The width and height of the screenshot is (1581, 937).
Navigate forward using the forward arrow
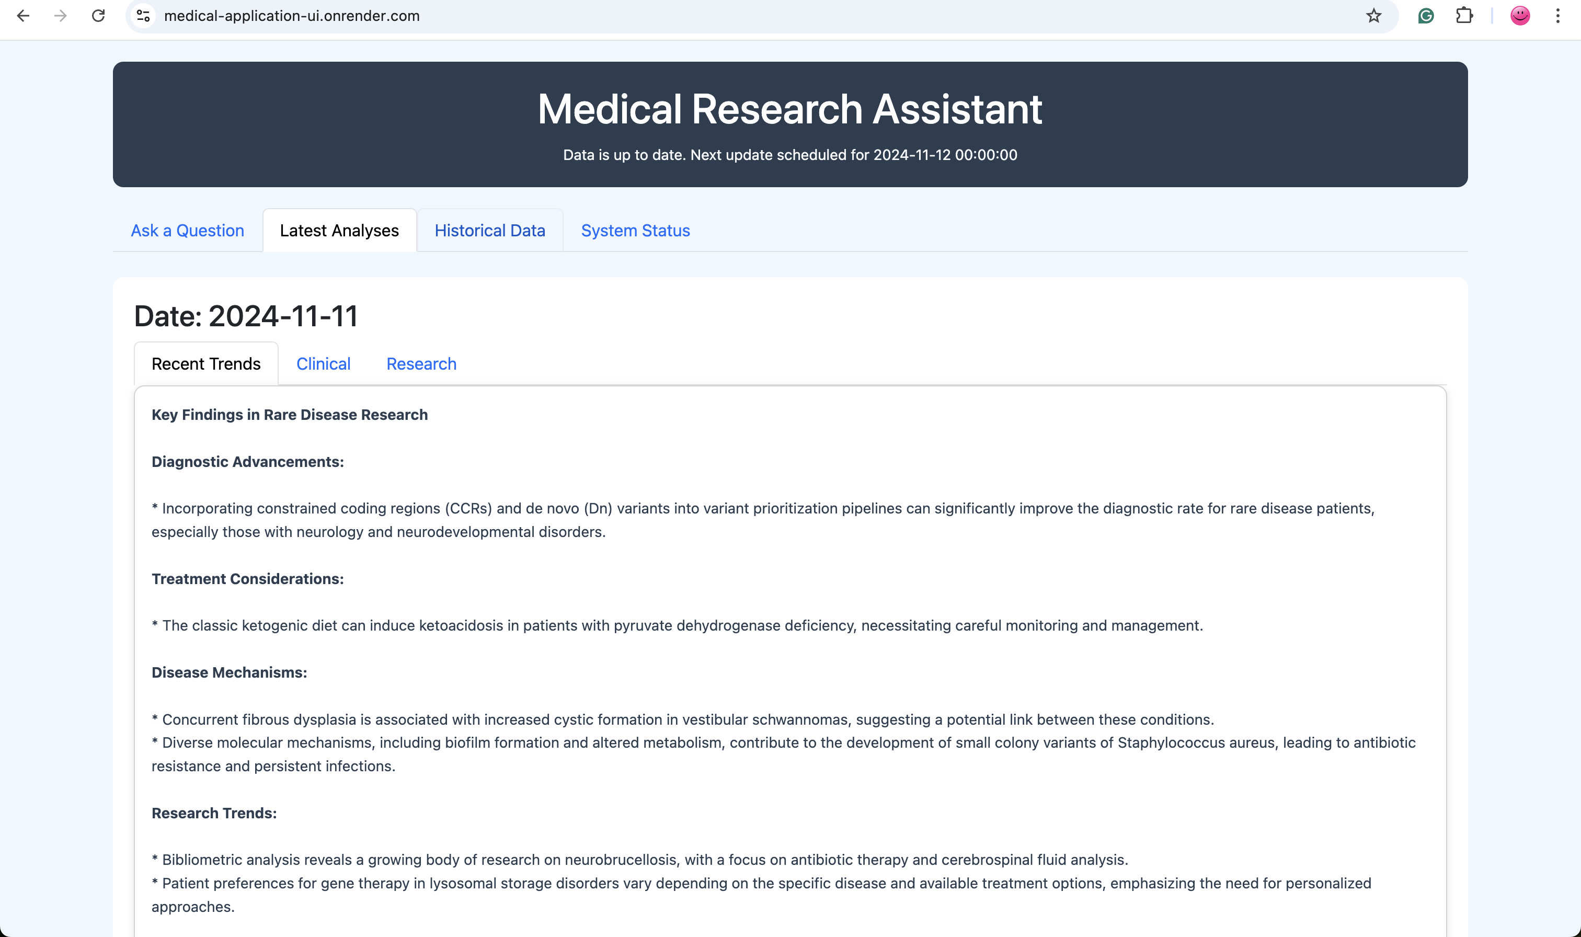(61, 16)
